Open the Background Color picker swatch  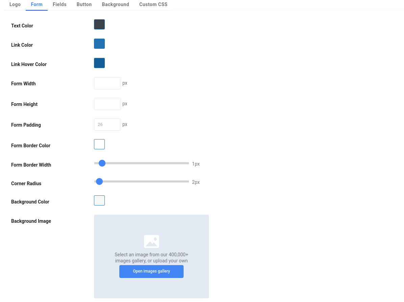tap(99, 200)
